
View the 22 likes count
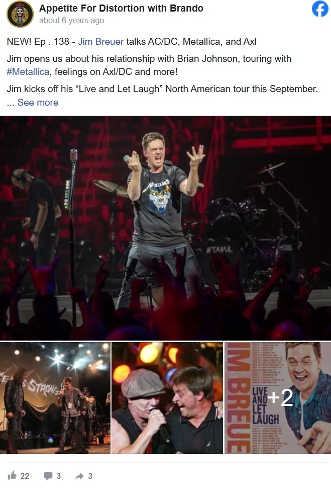[x=25, y=476]
